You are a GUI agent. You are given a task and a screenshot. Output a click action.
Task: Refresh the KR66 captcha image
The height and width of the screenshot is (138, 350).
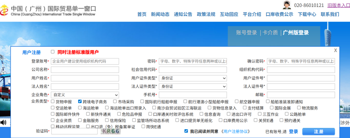coord(110,131)
